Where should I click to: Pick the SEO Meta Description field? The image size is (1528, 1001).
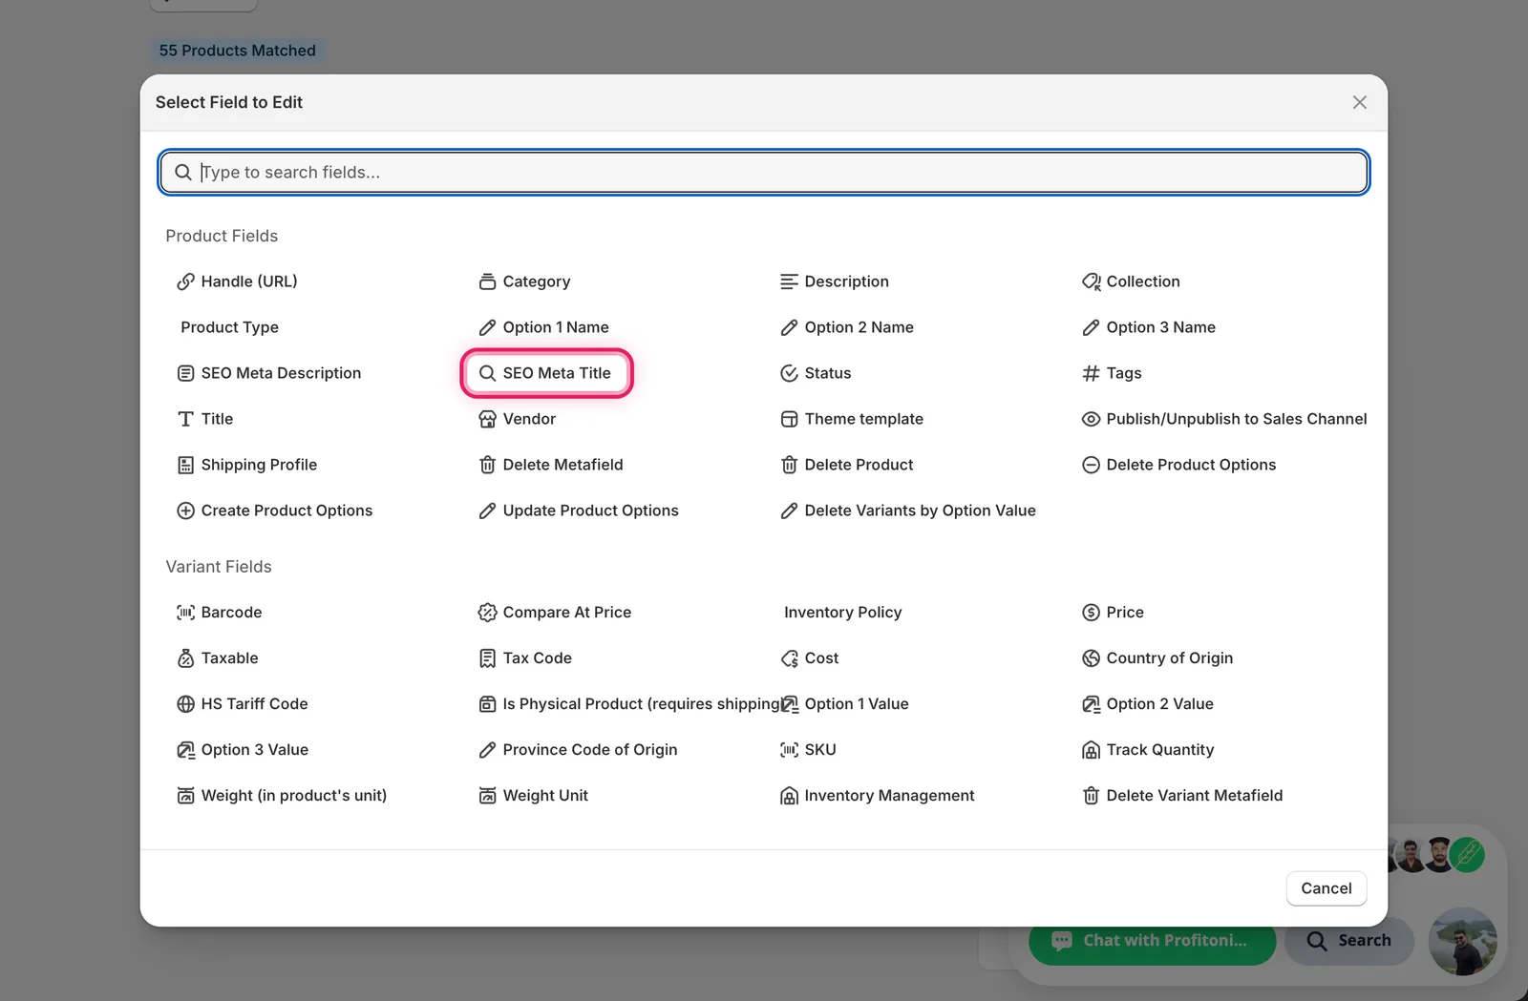[269, 373]
